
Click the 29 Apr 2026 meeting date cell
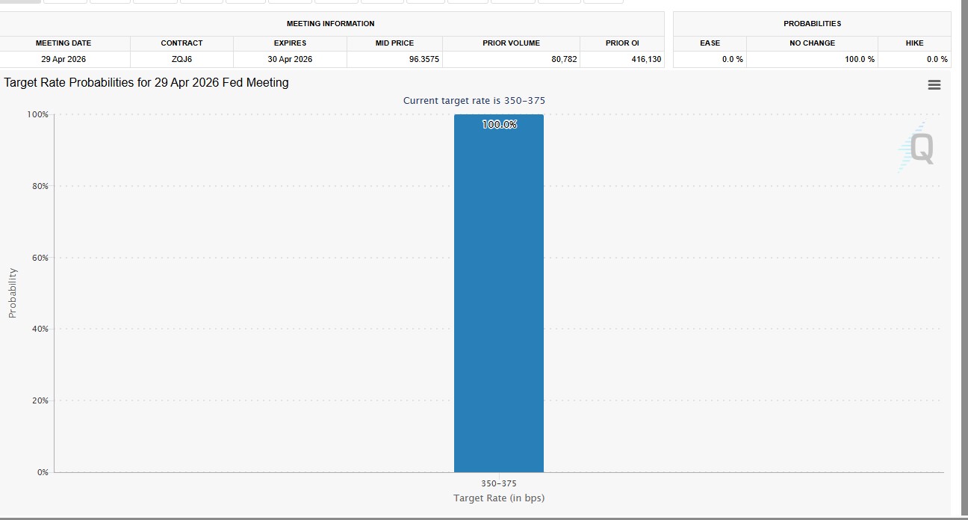point(64,59)
